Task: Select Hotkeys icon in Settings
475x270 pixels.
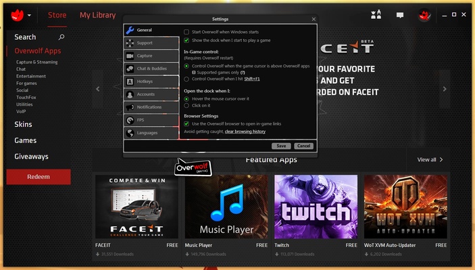Action: [x=130, y=82]
